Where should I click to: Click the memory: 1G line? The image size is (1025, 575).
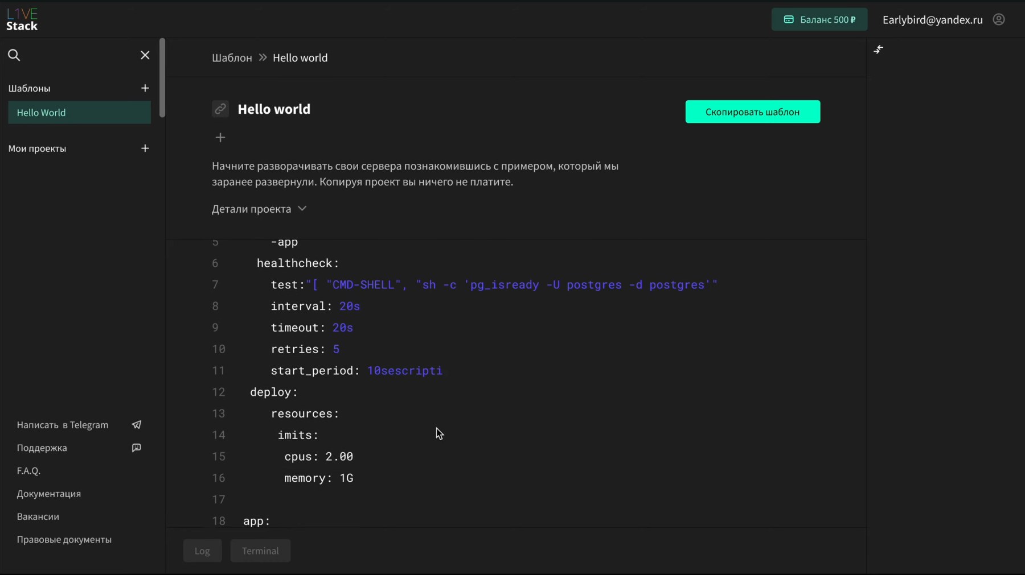coord(319,478)
